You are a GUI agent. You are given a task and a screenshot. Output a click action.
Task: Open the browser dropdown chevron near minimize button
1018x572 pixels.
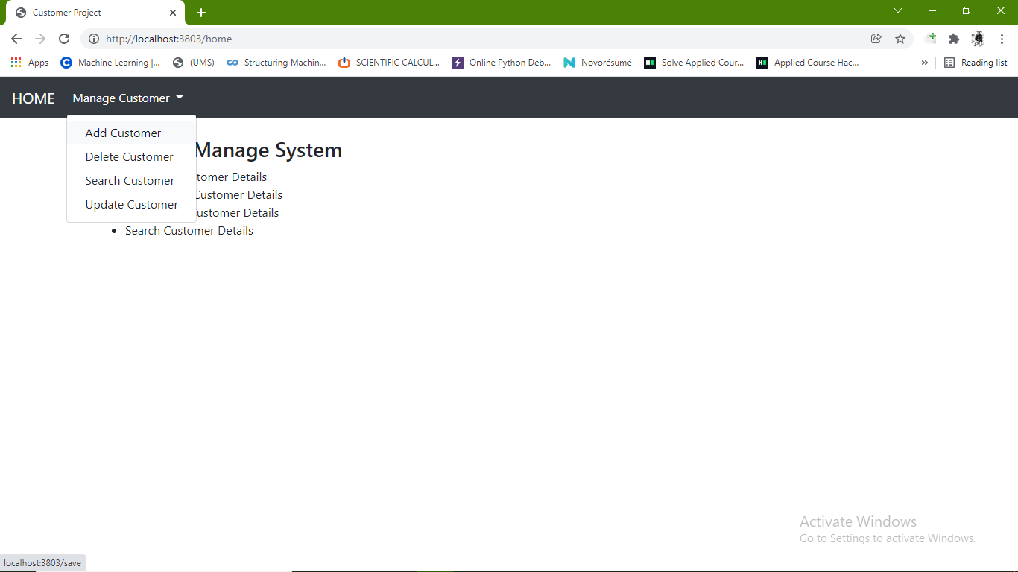pyautogui.click(x=898, y=11)
